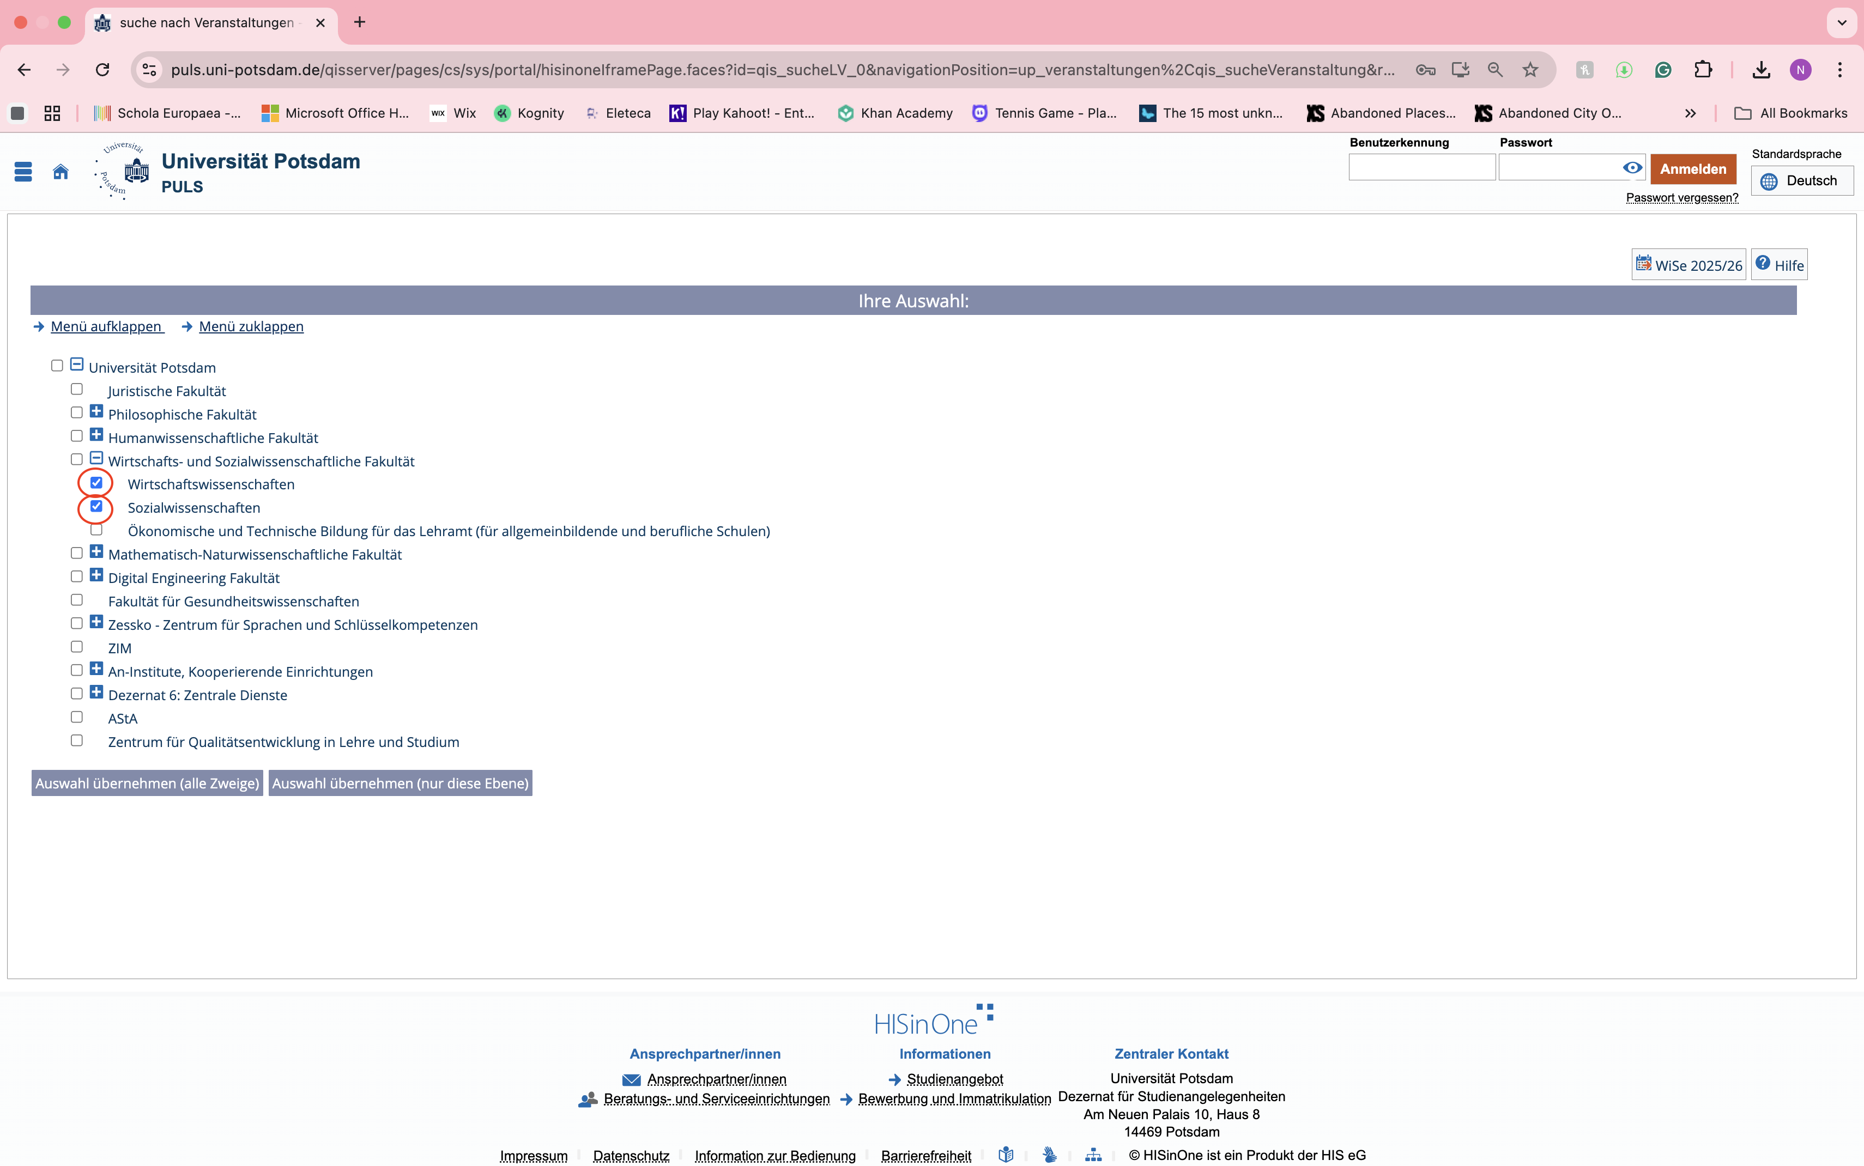Focus the Benutzerkennung input field
Image resolution: width=1864 pixels, height=1166 pixels.
(1421, 167)
